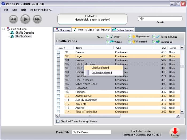Choose Check Selected from context menu
The width and height of the screenshot is (187, 140).
100,68
